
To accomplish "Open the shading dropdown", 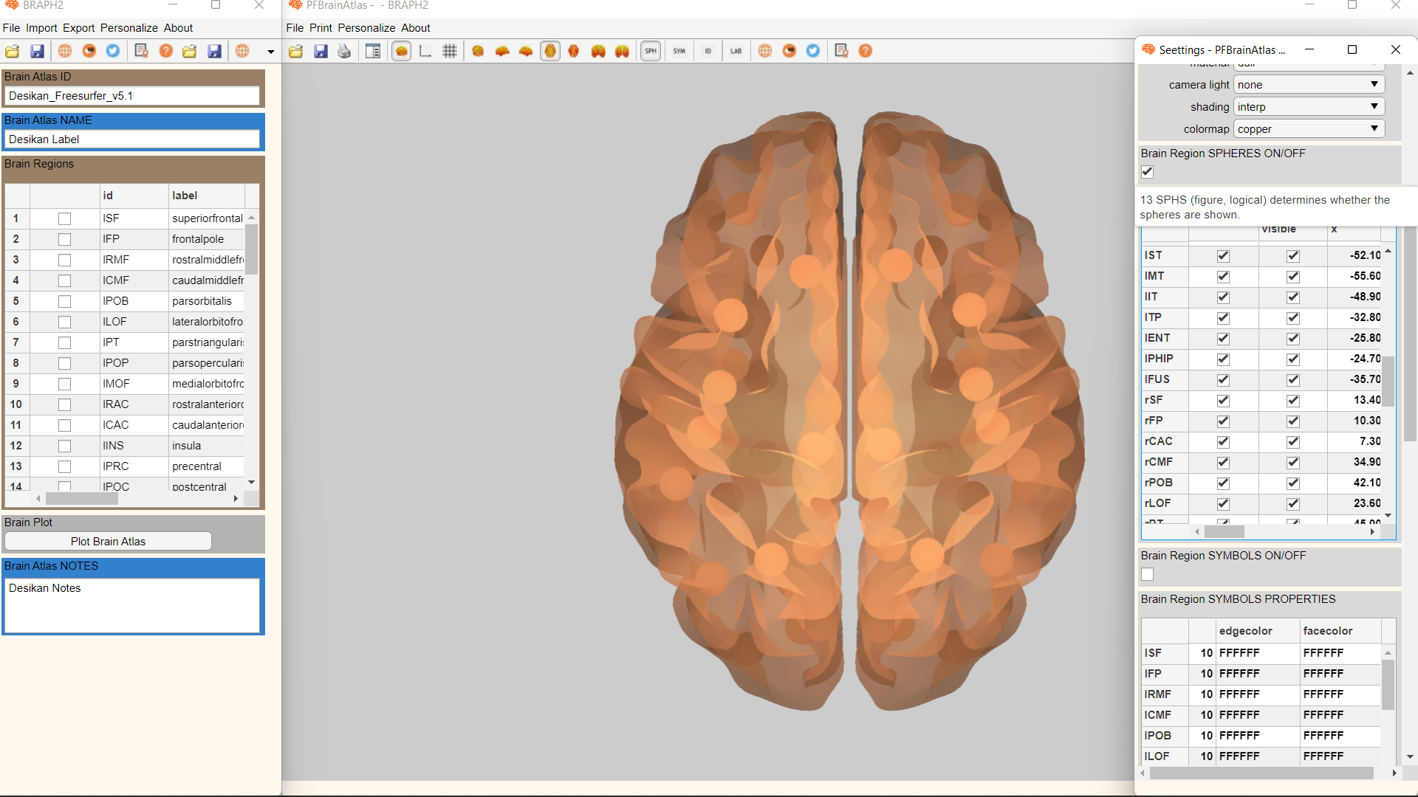I will point(1308,107).
